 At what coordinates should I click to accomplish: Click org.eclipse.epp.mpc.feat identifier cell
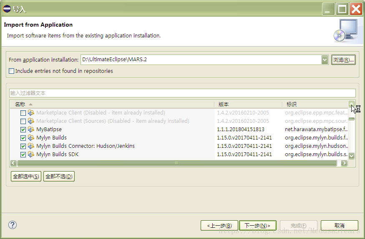(316, 113)
